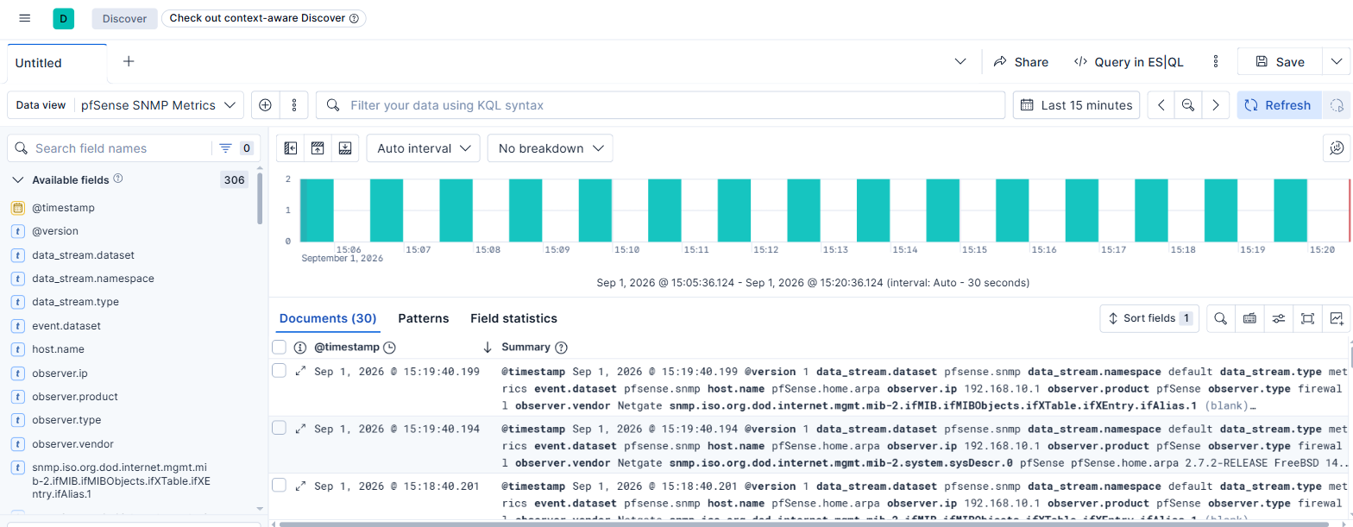Tick checkbox for 15:19:40.194 row

click(279, 428)
